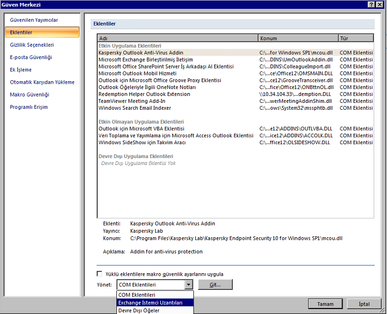Open Gizlilik Seçenekleri in the sidebar
This screenshot has width=387, height=314.
click(32, 45)
